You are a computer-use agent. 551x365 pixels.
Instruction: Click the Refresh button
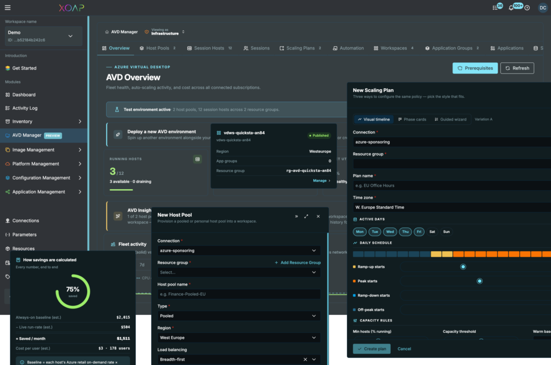(x=517, y=68)
